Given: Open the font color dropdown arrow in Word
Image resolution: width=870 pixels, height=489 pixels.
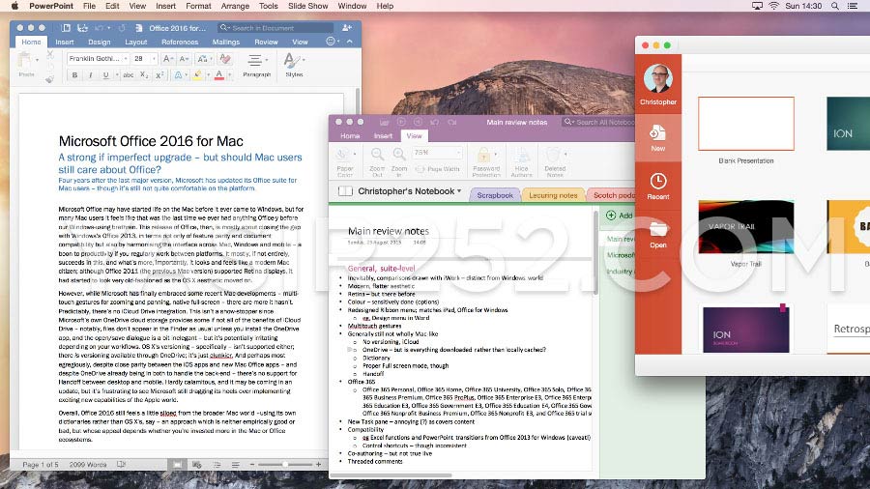Looking at the screenshot, I should [x=229, y=75].
